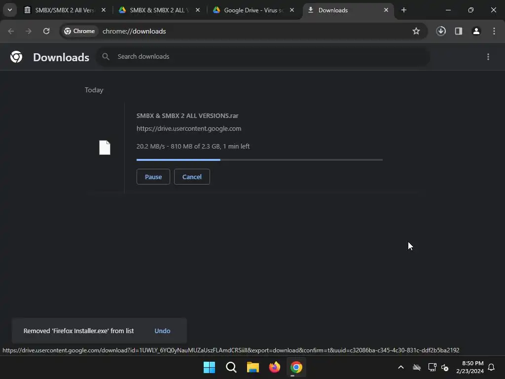505x379 pixels.
Task: Click the SMBX & SMBX 2 ALL VERSIONS.rar filename
Action: (x=187, y=115)
